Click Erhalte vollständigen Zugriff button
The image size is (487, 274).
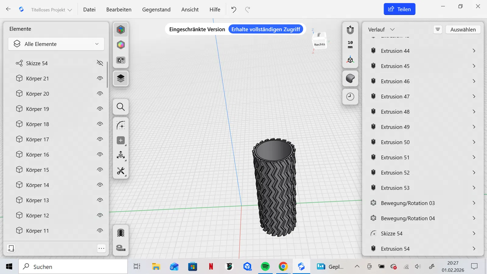click(265, 29)
